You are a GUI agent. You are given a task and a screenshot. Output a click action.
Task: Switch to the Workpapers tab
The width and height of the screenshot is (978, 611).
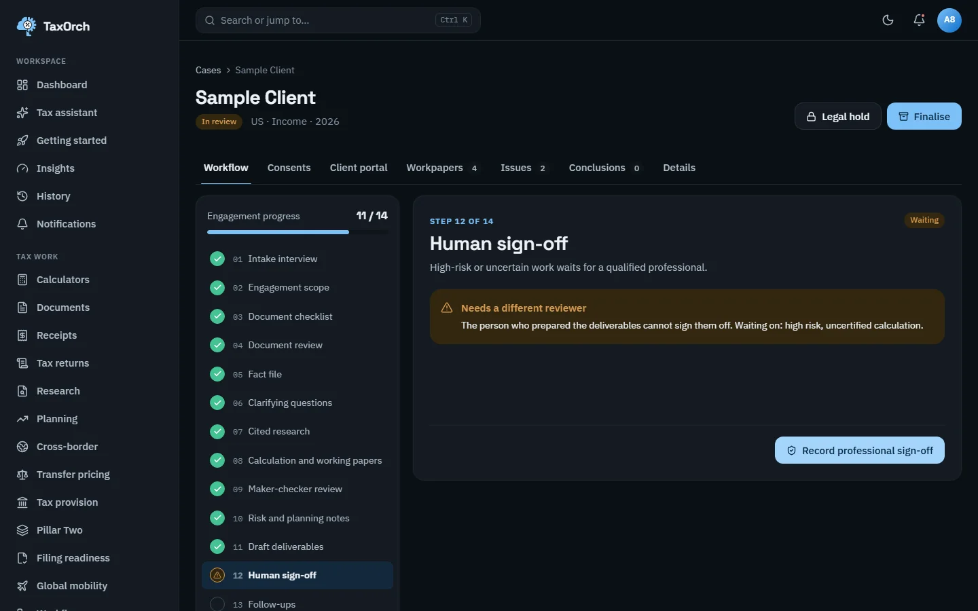click(442, 168)
